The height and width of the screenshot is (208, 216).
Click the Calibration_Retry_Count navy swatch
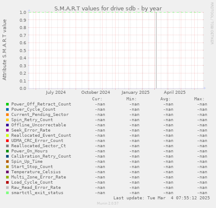click(7, 156)
